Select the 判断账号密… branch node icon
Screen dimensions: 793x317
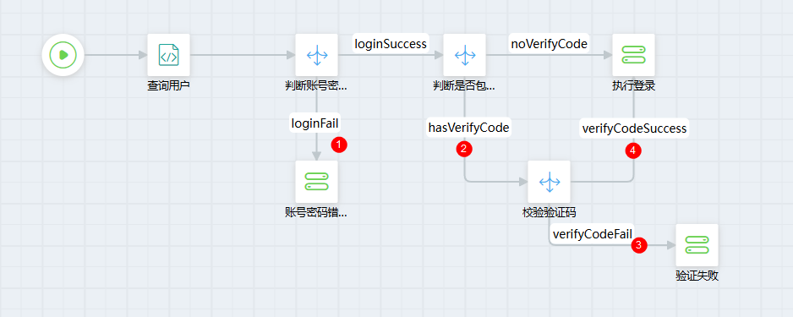click(316, 55)
